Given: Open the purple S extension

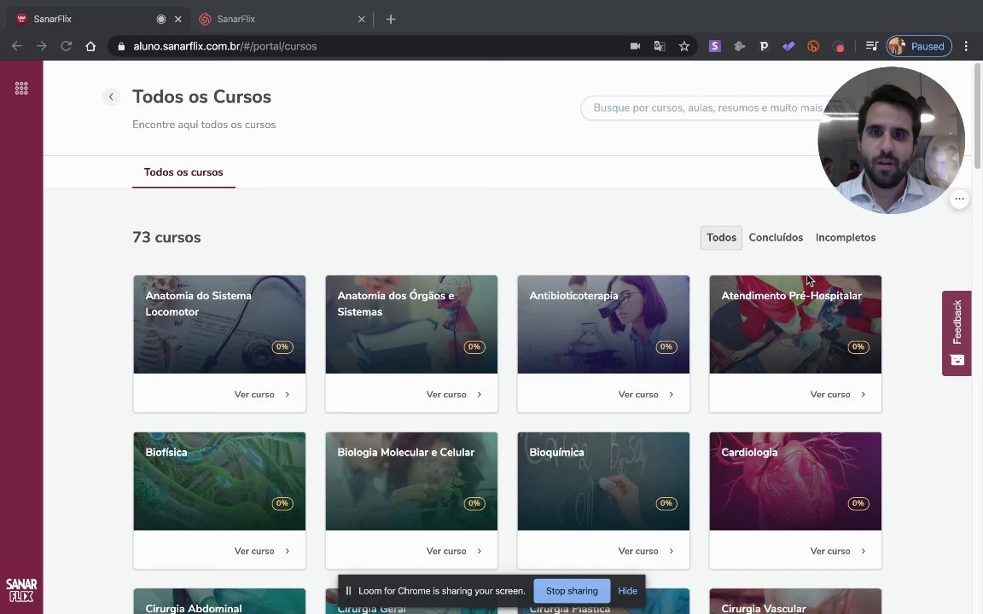Looking at the screenshot, I should [715, 46].
